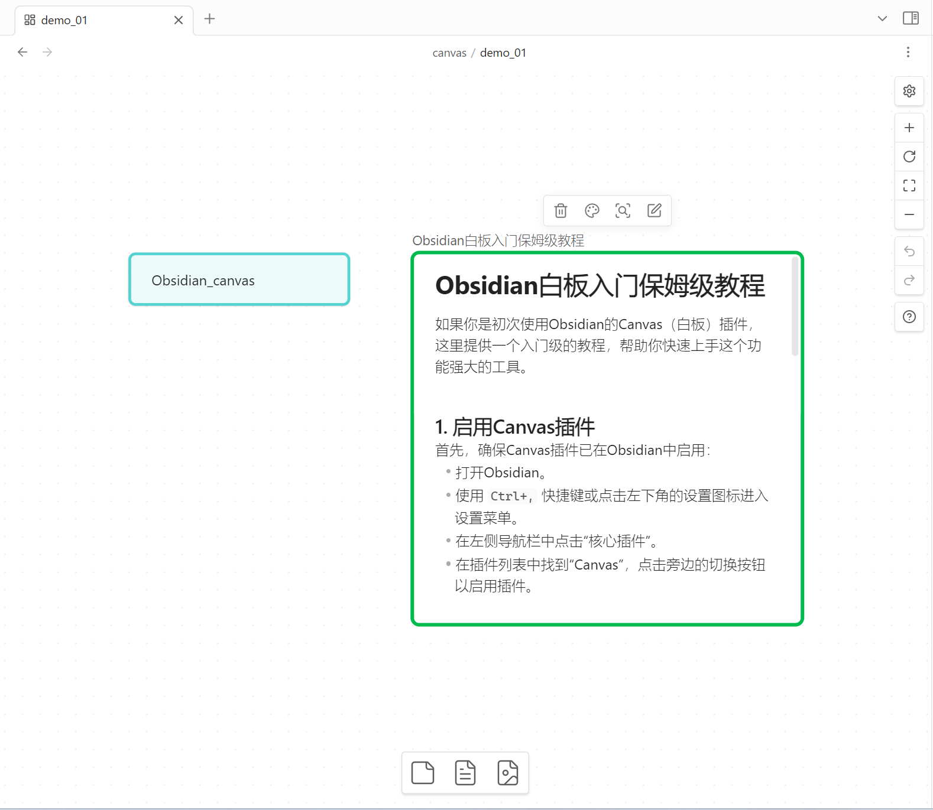Click the demo_01 breadcrumb title
Viewport: 933px width, 810px height.
[503, 53]
